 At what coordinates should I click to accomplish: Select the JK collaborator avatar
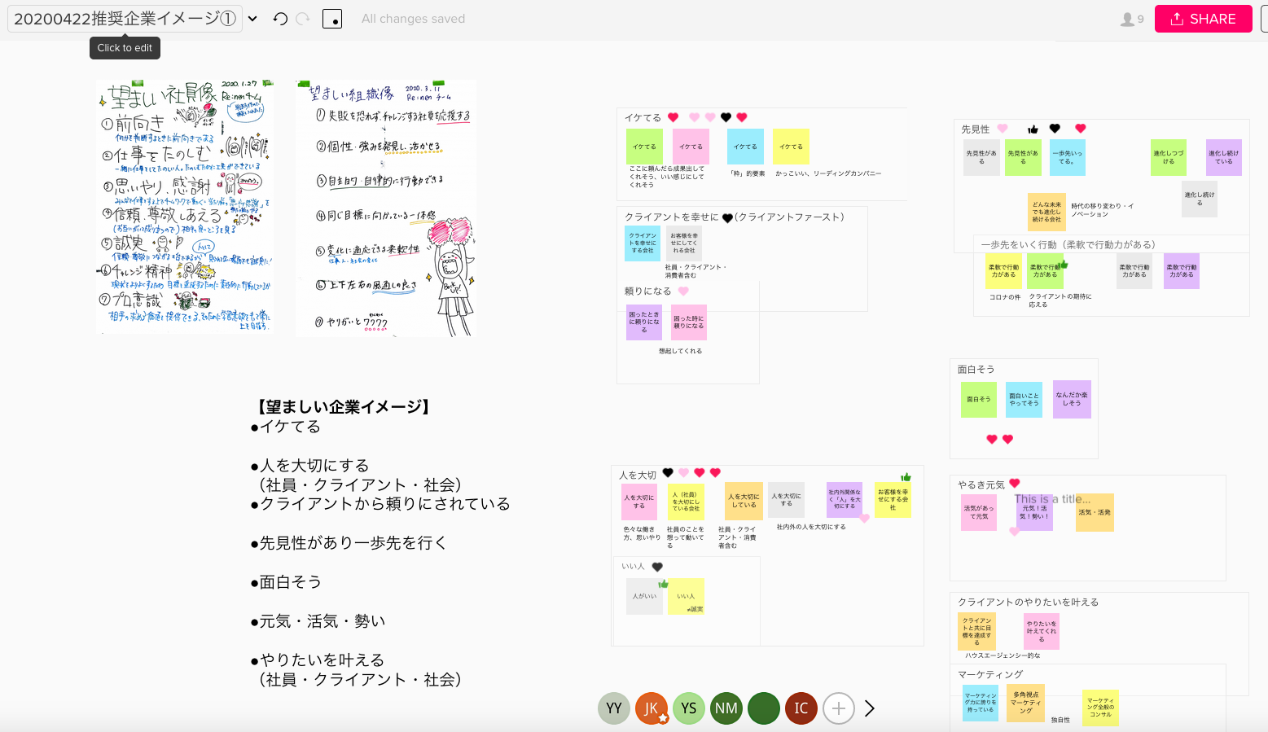tap(652, 708)
